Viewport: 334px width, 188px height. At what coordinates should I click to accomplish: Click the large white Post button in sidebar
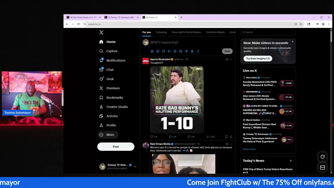tap(116, 147)
